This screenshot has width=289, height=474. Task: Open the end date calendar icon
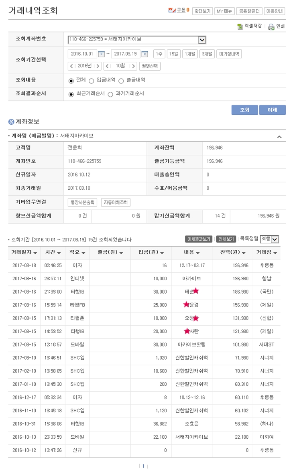[144, 54]
